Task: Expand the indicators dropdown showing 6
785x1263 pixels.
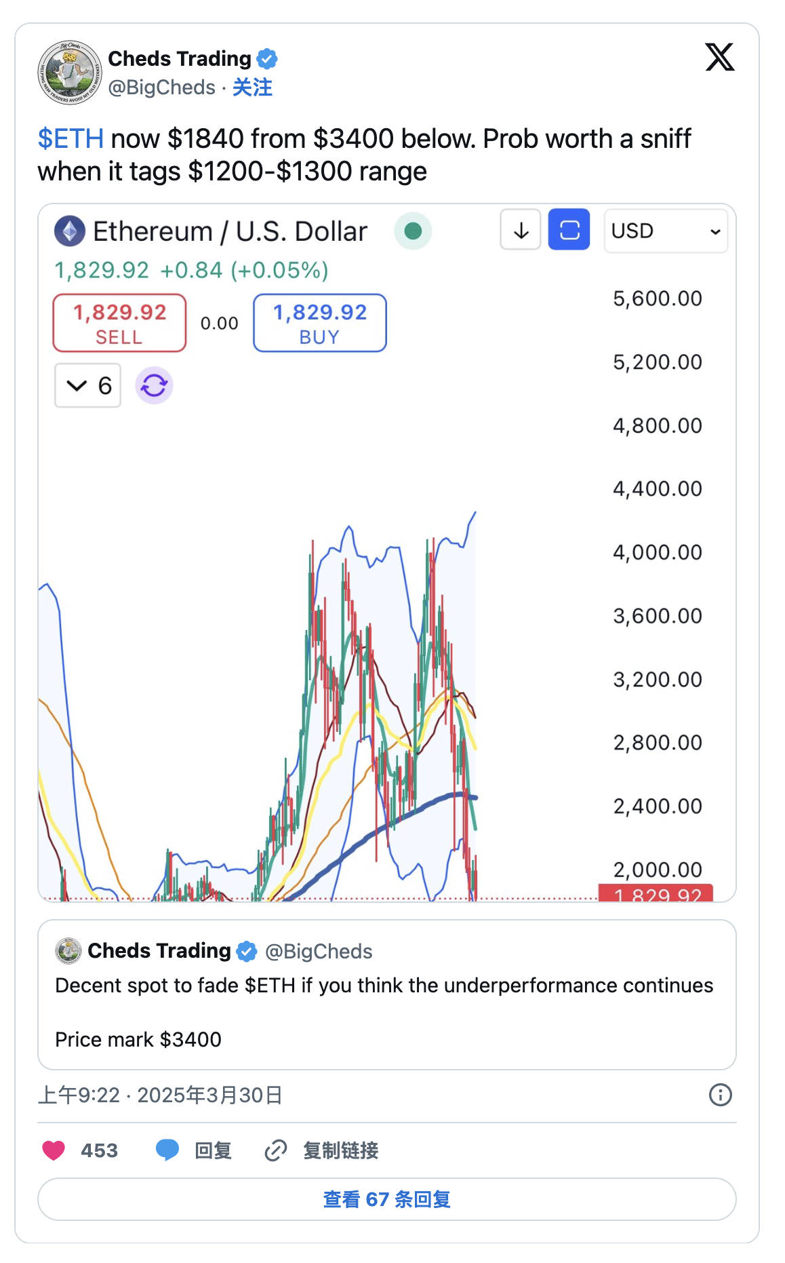Action: [x=88, y=386]
